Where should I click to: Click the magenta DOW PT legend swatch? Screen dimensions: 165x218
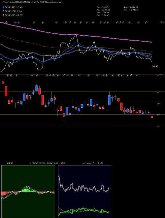click(x=4, y=15)
